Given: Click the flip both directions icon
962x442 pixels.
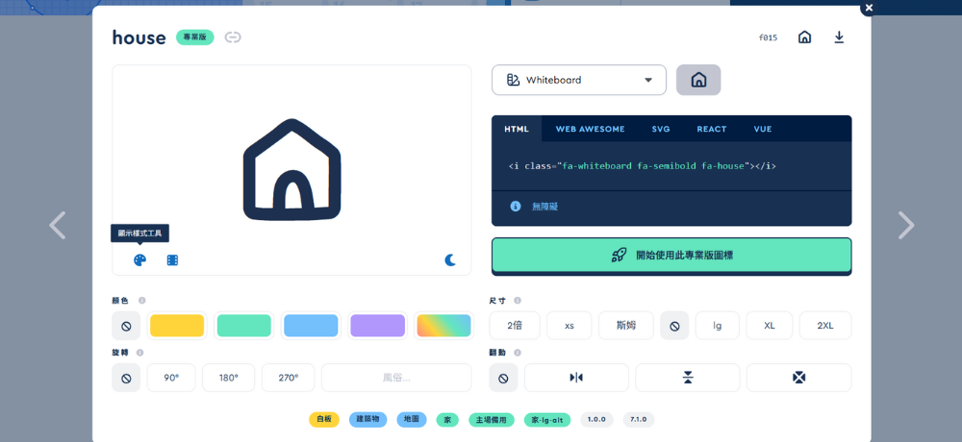Looking at the screenshot, I should tap(798, 378).
